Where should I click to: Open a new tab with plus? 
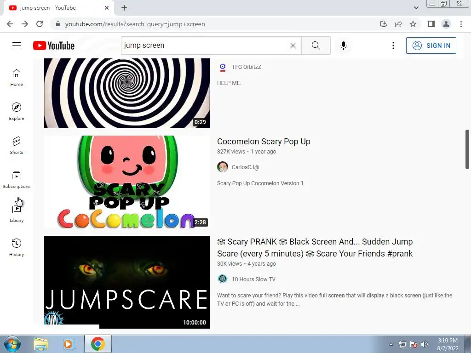click(x=124, y=8)
